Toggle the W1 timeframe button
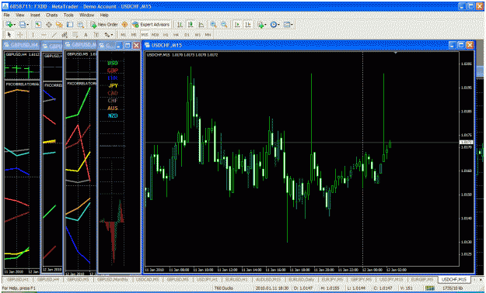 pyautogui.click(x=198, y=35)
